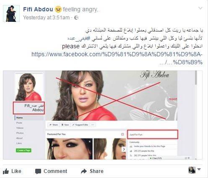Click the next arrow on featured photos

124,149
